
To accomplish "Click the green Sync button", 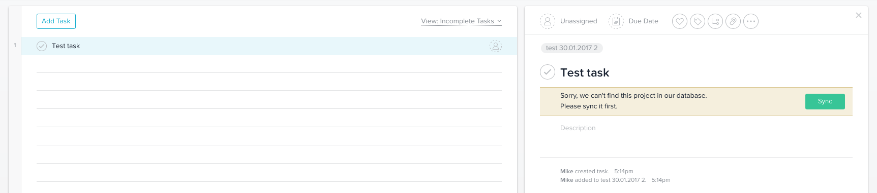I will point(825,101).
